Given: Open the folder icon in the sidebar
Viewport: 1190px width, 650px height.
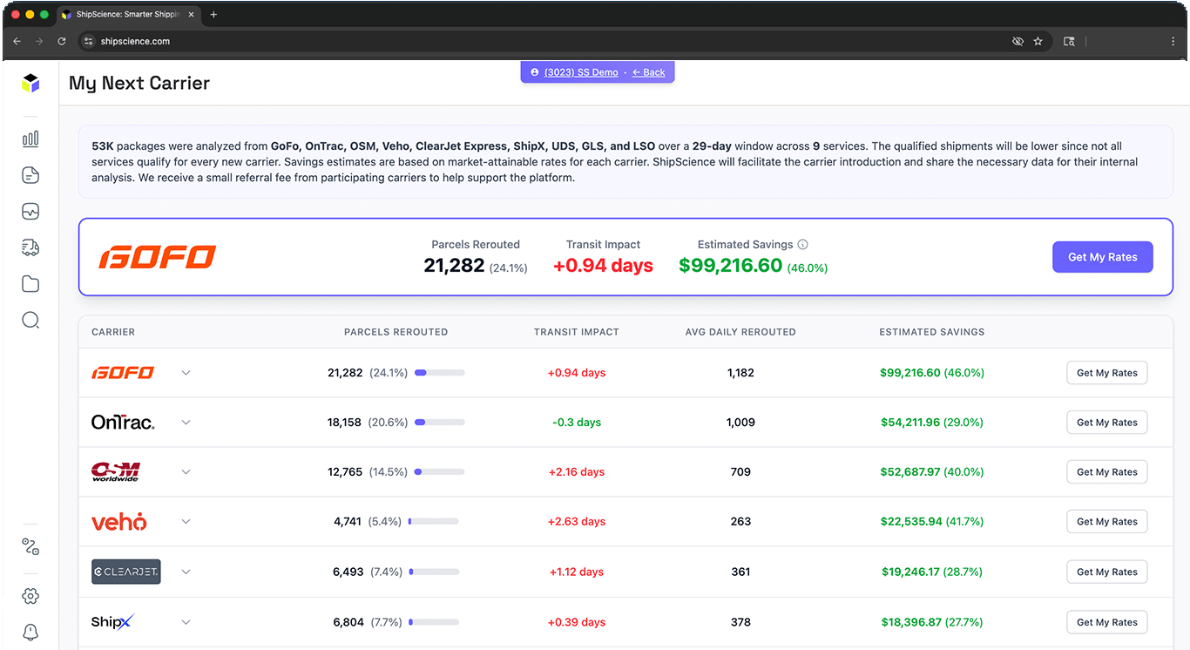Looking at the screenshot, I should click(30, 283).
